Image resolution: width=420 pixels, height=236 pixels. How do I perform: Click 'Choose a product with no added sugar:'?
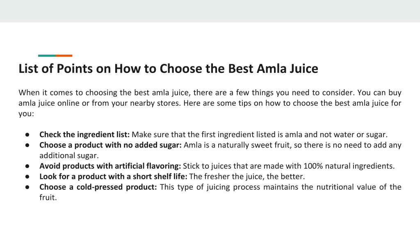(x=110, y=145)
